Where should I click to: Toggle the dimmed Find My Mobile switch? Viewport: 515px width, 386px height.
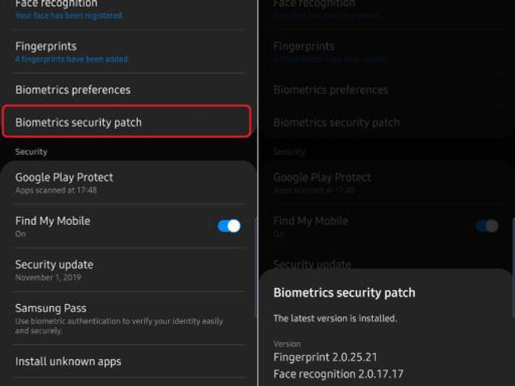point(487,226)
